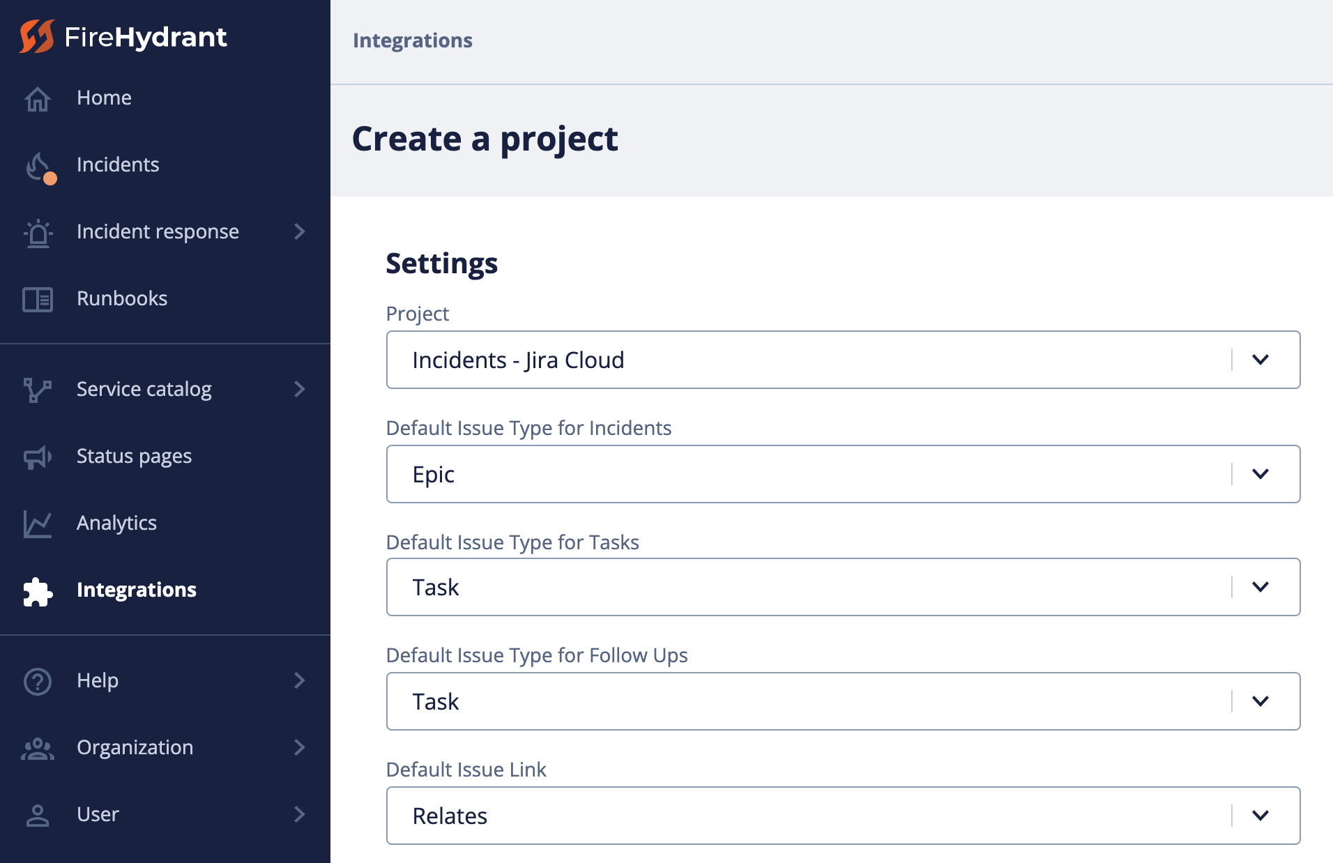The height and width of the screenshot is (863, 1333).
Task: Expand the Organization submenu chevron
Action: [x=300, y=747]
